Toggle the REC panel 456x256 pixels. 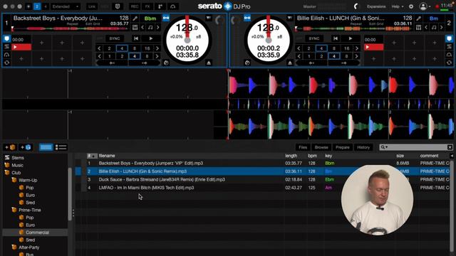[x=135, y=6]
